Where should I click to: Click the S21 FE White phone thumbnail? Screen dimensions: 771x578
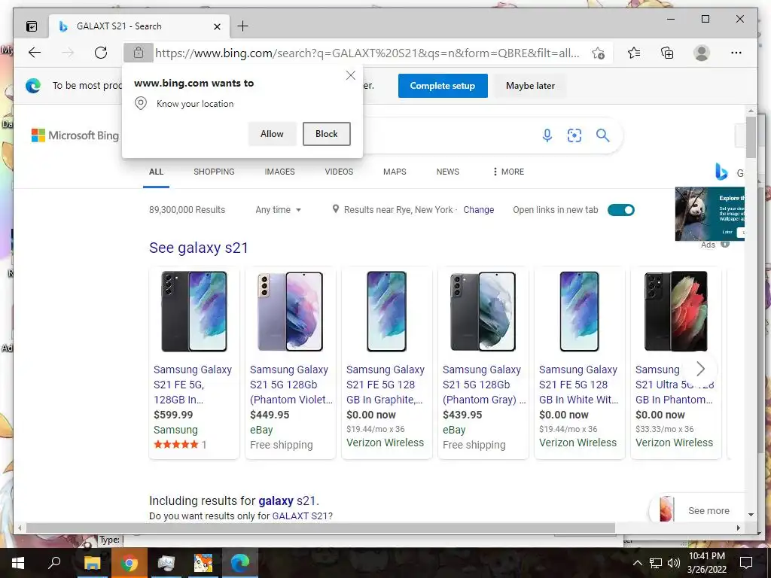tap(579, 312)
